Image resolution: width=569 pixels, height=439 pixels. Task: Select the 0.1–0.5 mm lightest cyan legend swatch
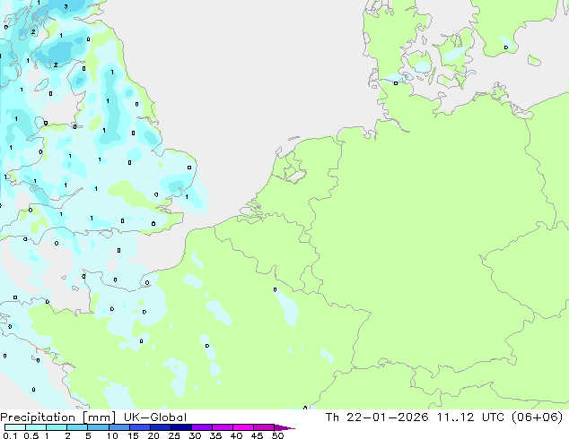click(15, 427)
